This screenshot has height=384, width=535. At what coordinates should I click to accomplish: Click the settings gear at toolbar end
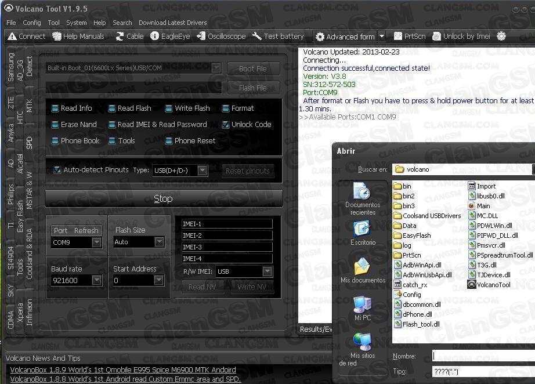tap(501, 36)
